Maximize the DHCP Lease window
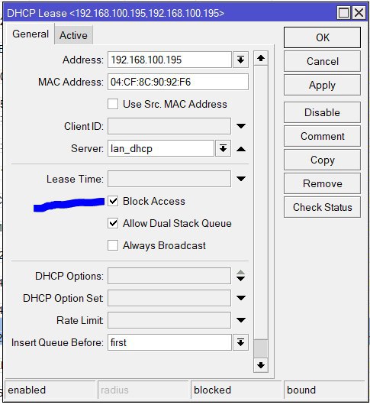The image size is (370, 408). [x=344, y=12]
